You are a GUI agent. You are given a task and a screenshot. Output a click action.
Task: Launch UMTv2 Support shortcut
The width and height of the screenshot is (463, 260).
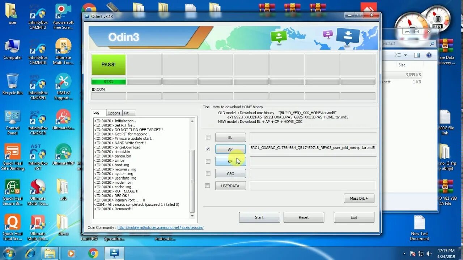(63, 87)
